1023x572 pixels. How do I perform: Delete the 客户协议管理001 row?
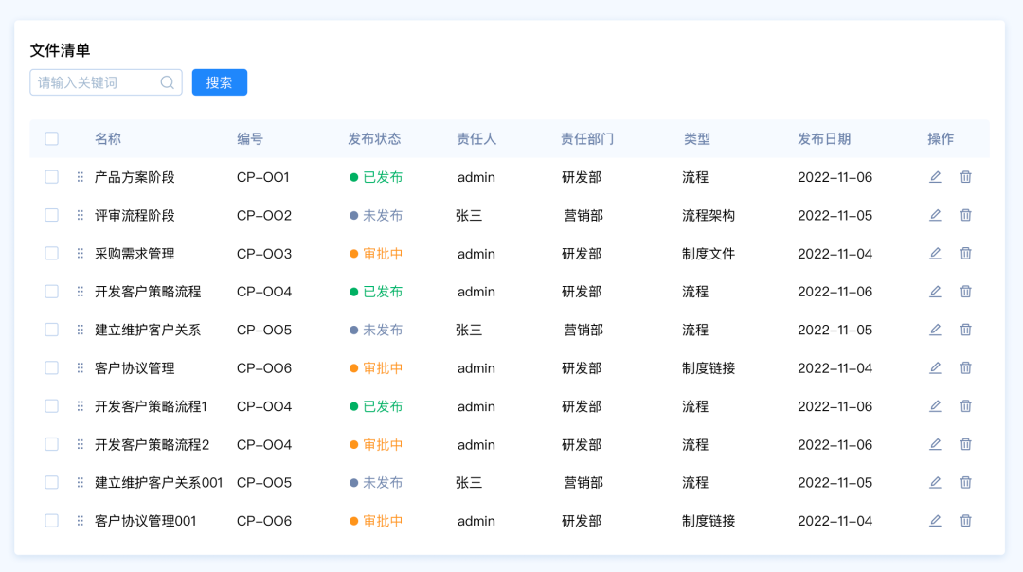pyautogui.click(x=966, y=520)
